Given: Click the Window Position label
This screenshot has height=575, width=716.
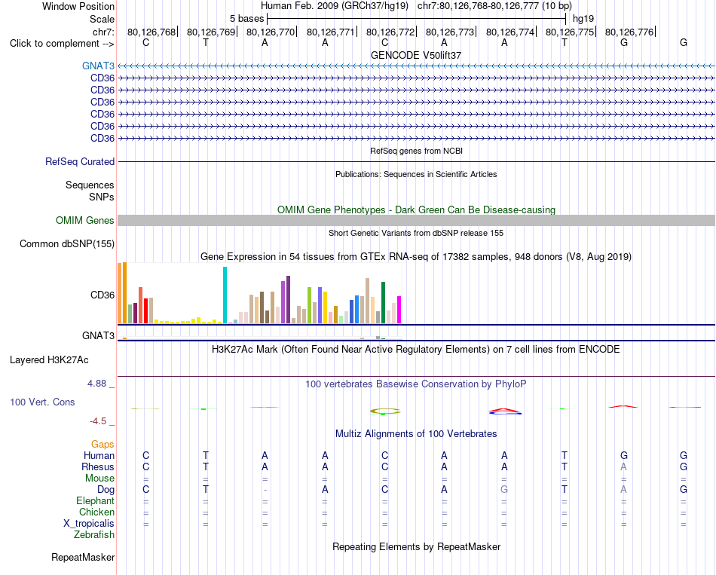Looking at the screenshot, I should [78, 6].
